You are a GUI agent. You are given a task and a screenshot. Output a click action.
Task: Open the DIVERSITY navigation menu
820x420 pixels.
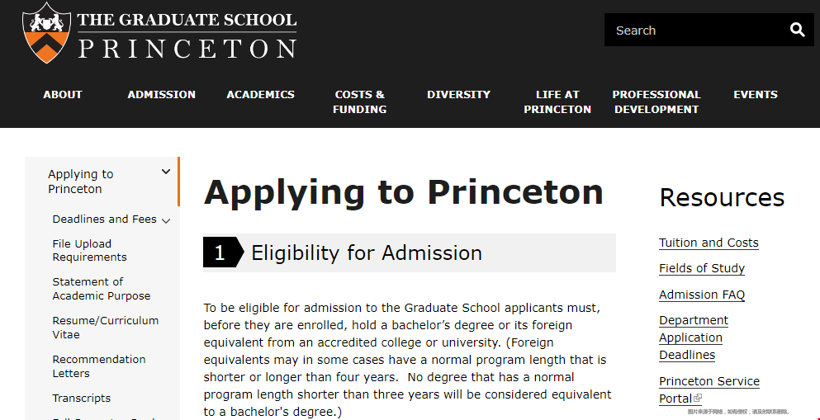(458, 95)
